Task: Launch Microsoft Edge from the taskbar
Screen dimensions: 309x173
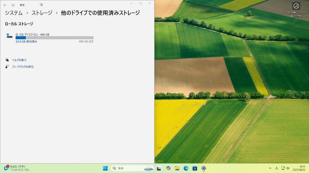Action: click(x=187, y=168)
